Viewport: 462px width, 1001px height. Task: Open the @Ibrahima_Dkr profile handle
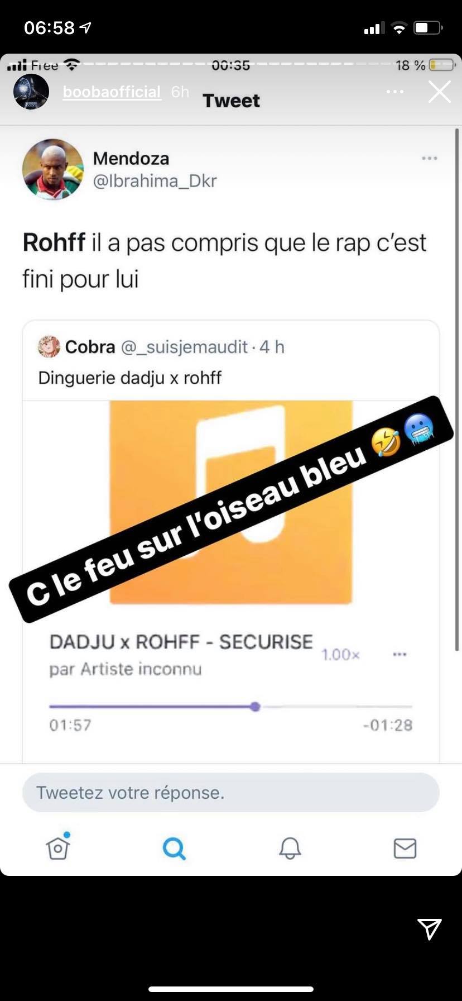[155, 181]
